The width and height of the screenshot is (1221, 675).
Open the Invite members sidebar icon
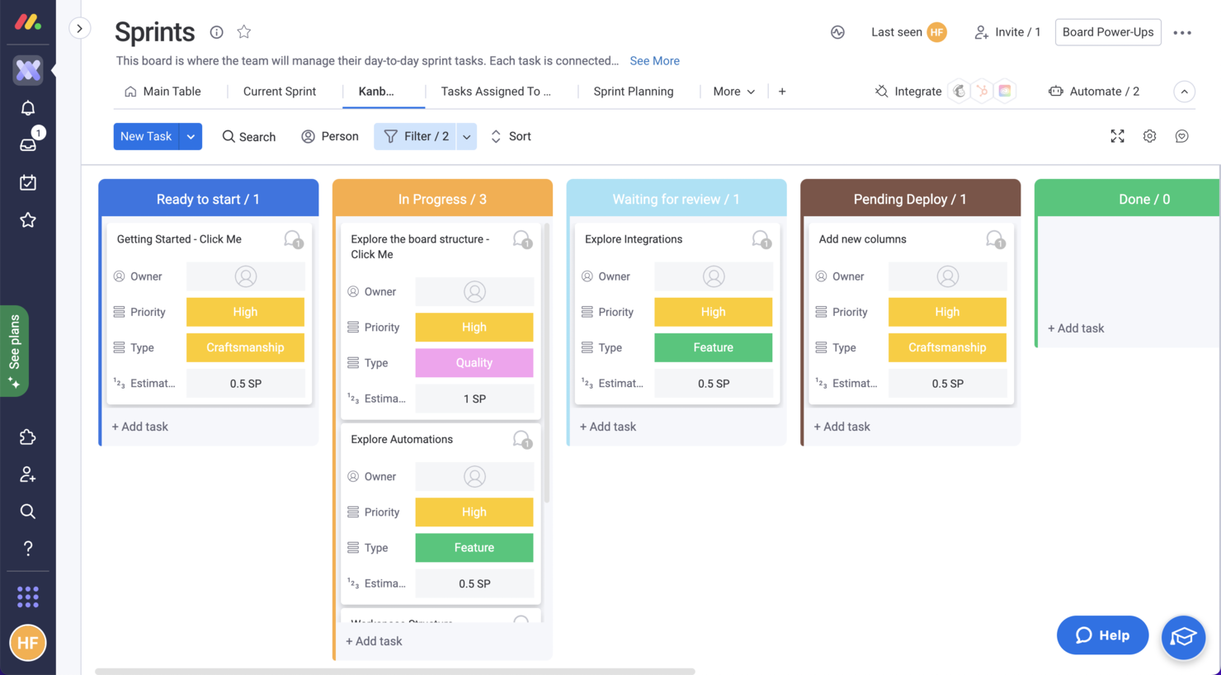[28, 474]
